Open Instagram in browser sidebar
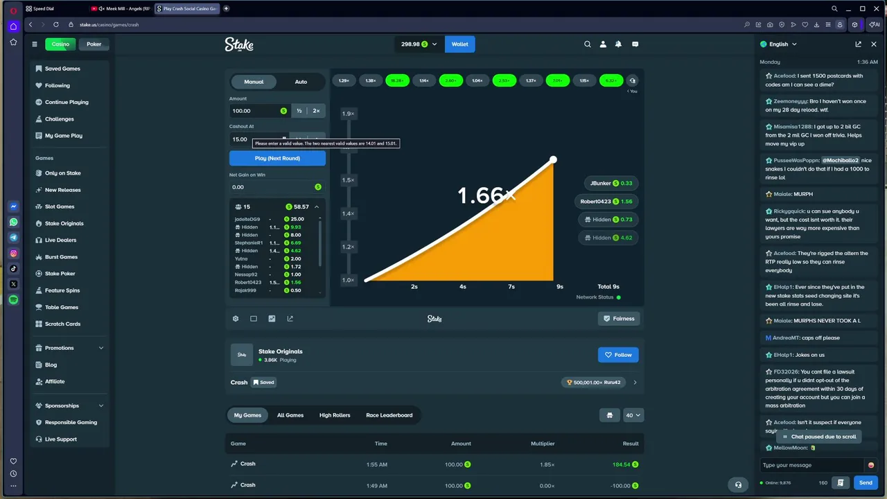Screen dimensions: 887x499 coord(13,254)
